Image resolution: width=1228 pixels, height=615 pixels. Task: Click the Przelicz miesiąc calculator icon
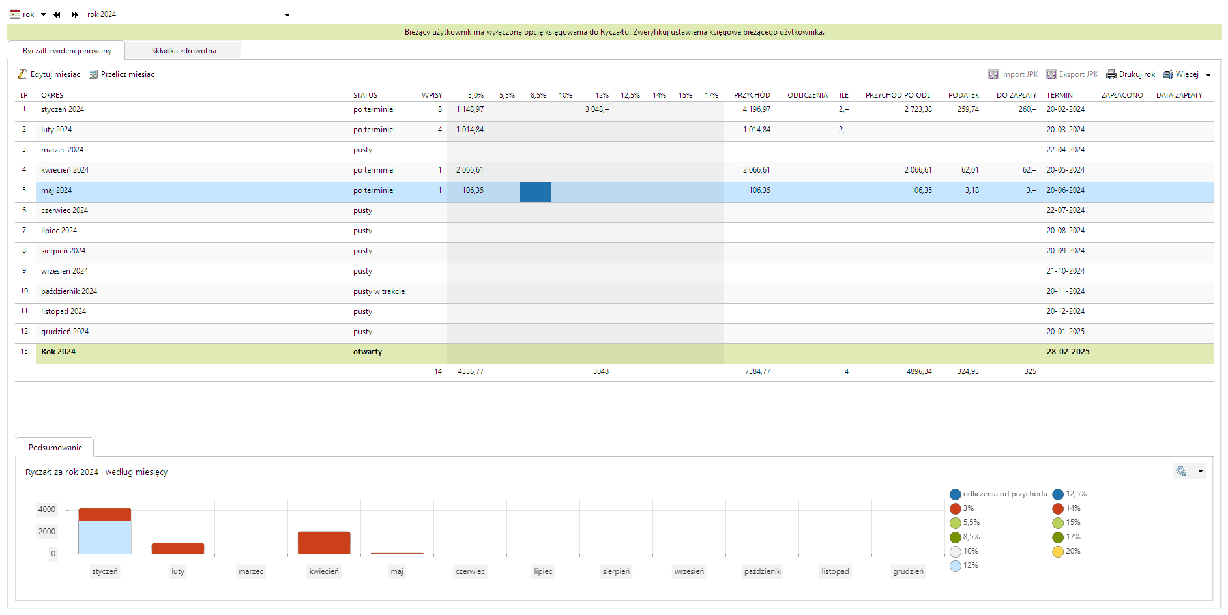(x=93, y=74)
